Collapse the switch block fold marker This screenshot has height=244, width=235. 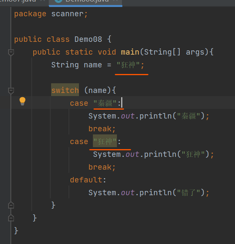coord(11,91)
